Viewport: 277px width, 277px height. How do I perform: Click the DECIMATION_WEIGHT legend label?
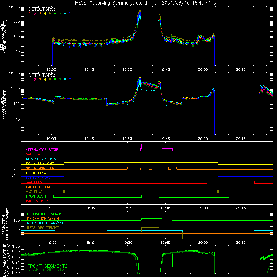click(x=44, y=218)
